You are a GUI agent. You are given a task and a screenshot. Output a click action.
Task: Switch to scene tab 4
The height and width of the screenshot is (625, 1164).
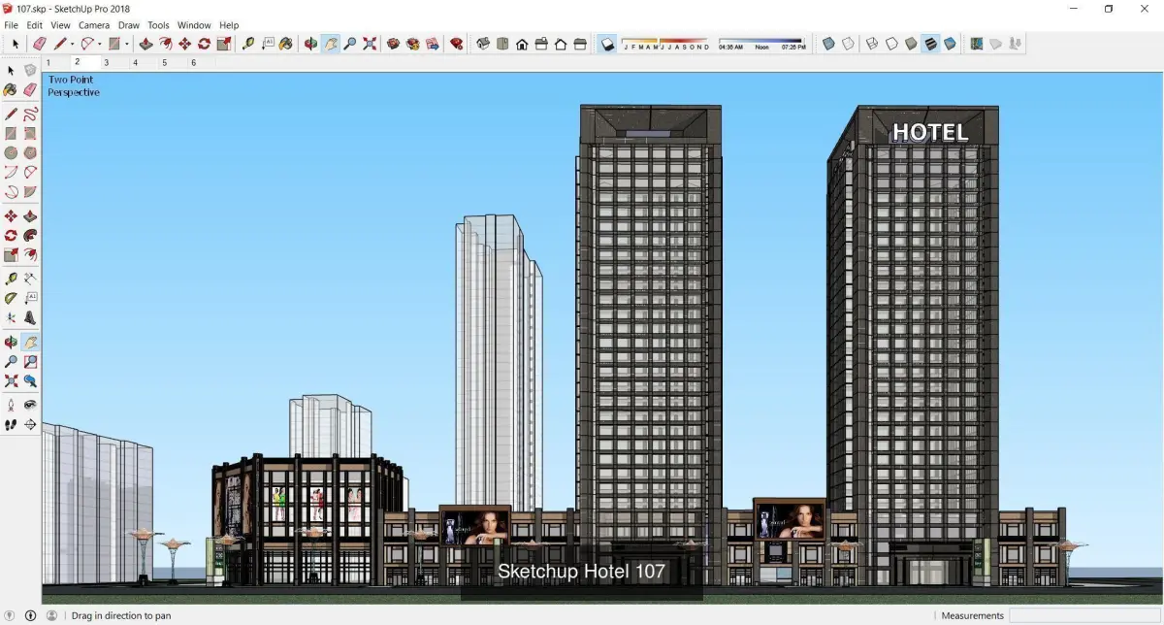coord(135,62)
